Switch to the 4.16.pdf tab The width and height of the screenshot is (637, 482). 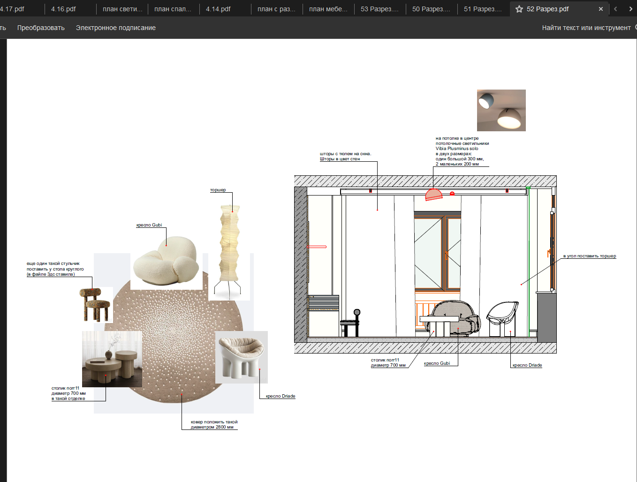(64, 9)
